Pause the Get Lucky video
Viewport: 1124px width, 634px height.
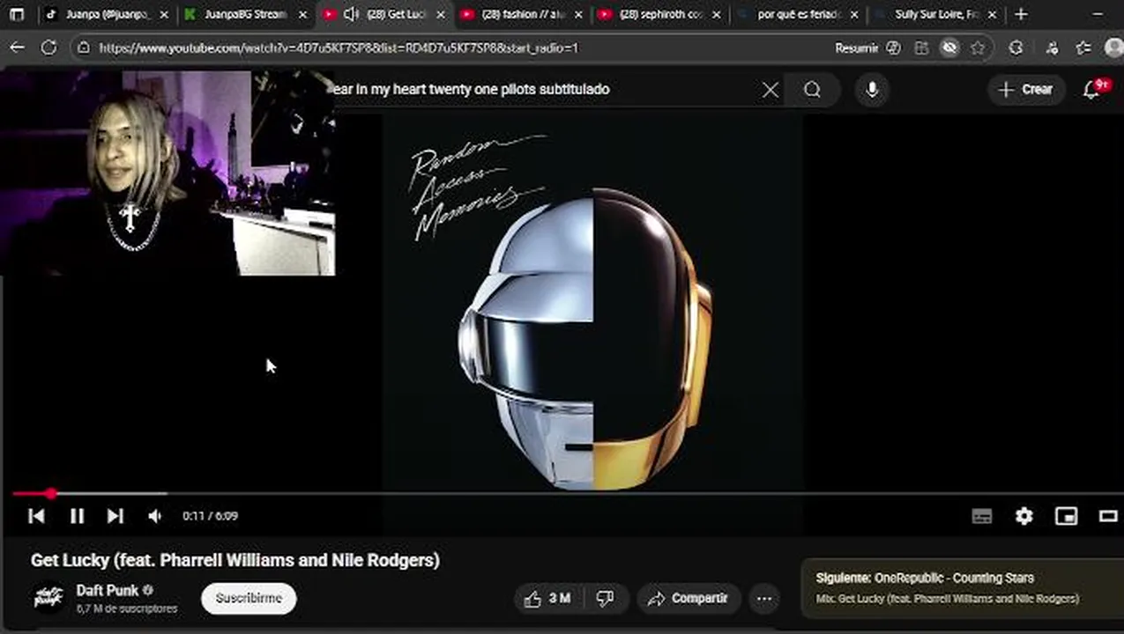click(x=77, y=516)
